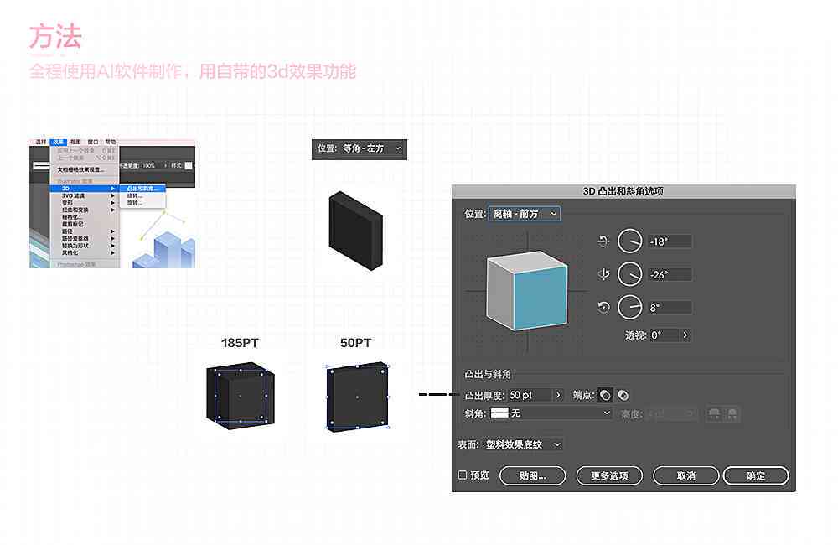Image resolution: width=838 pixels, height=545 pixels.
Task: Select the 风格化 menu item
Action: click(x=85, y=252)
